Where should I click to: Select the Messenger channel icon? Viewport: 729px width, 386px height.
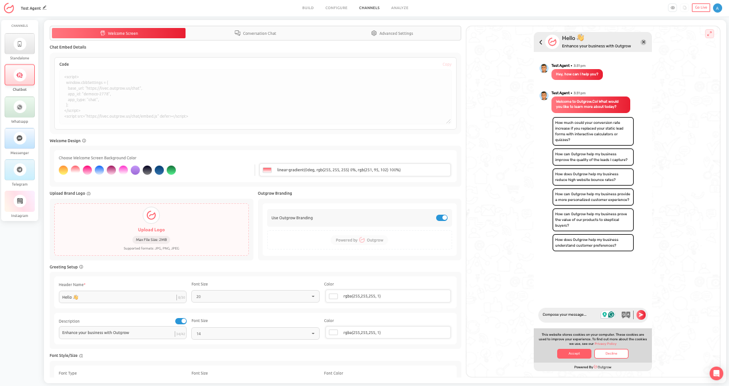(x=19, y=138)
